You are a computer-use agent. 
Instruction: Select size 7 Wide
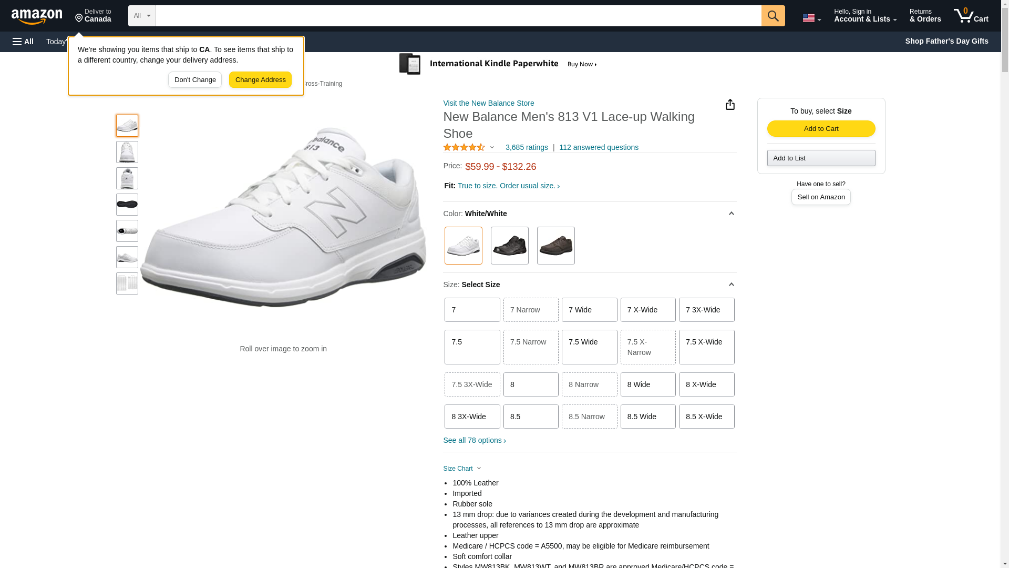click(589, 310)
